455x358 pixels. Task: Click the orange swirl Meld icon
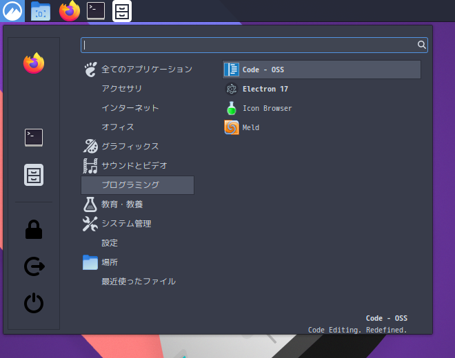[232, 127]
